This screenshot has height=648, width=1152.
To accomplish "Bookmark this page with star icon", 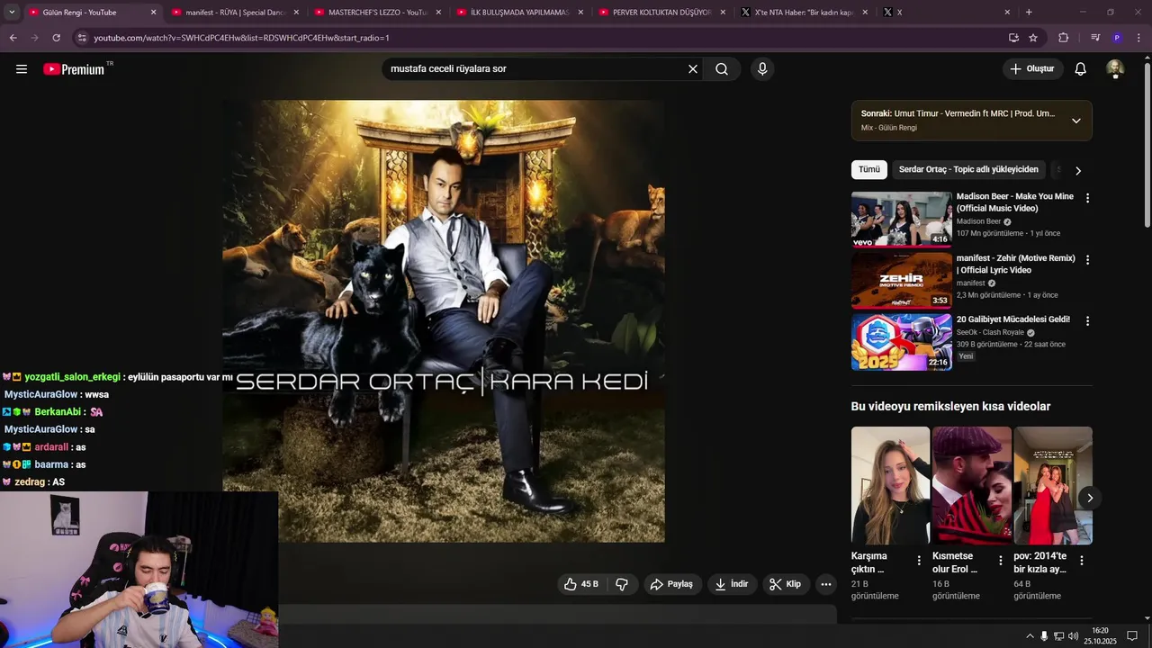I will tap(1033, 38).
